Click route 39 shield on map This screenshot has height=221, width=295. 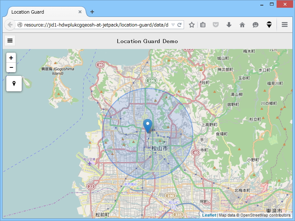[100, 65]
